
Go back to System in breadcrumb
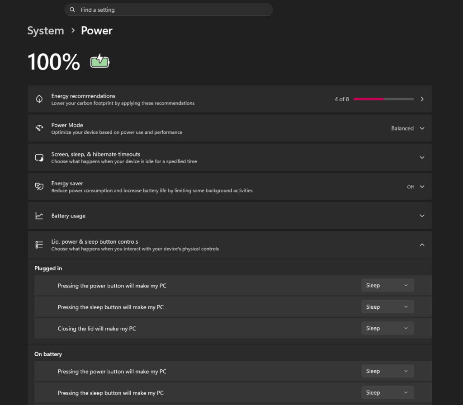(45, 31)
